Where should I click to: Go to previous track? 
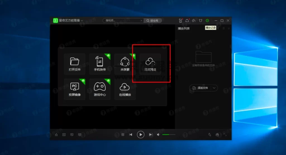[x=131, y=135]
